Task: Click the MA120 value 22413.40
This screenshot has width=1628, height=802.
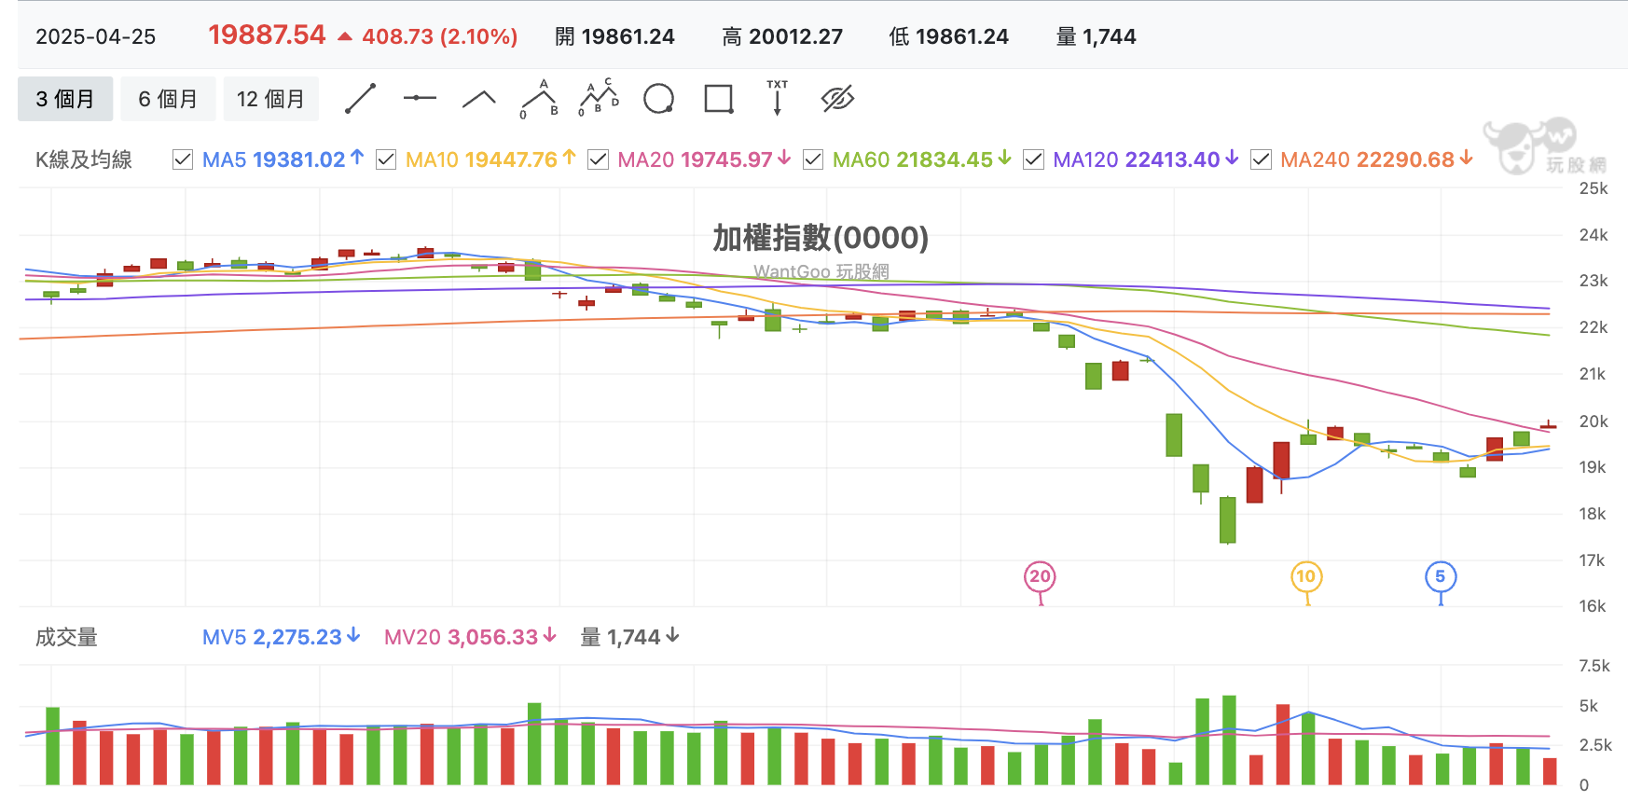Action: (x=1172, y=159)
